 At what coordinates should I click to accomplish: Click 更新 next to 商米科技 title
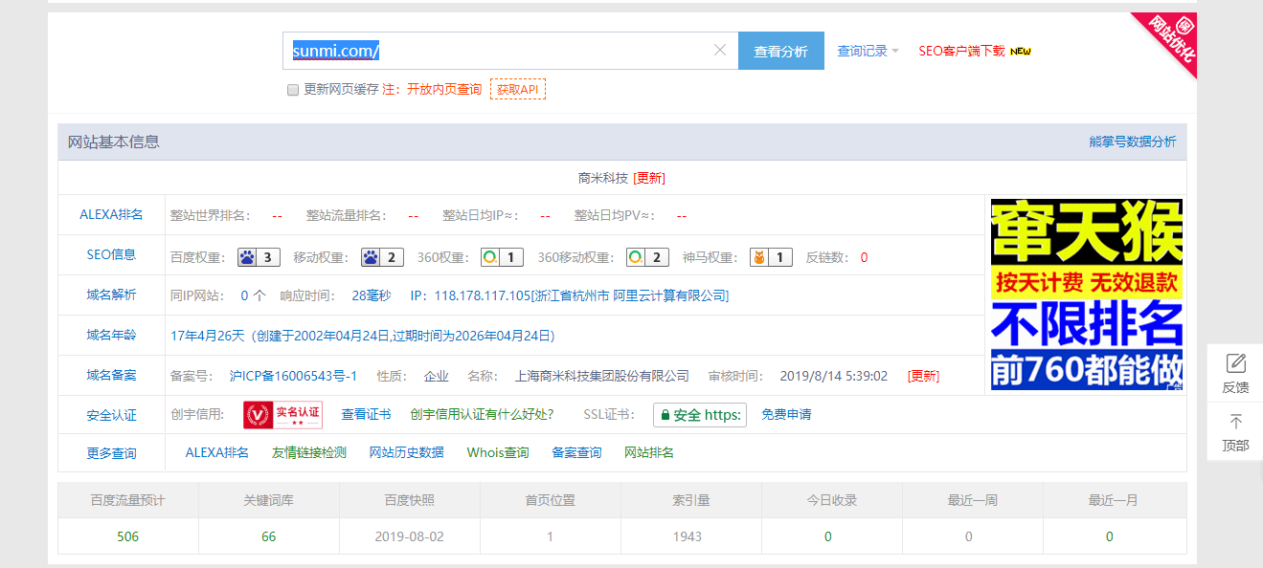tap(649, 178)
